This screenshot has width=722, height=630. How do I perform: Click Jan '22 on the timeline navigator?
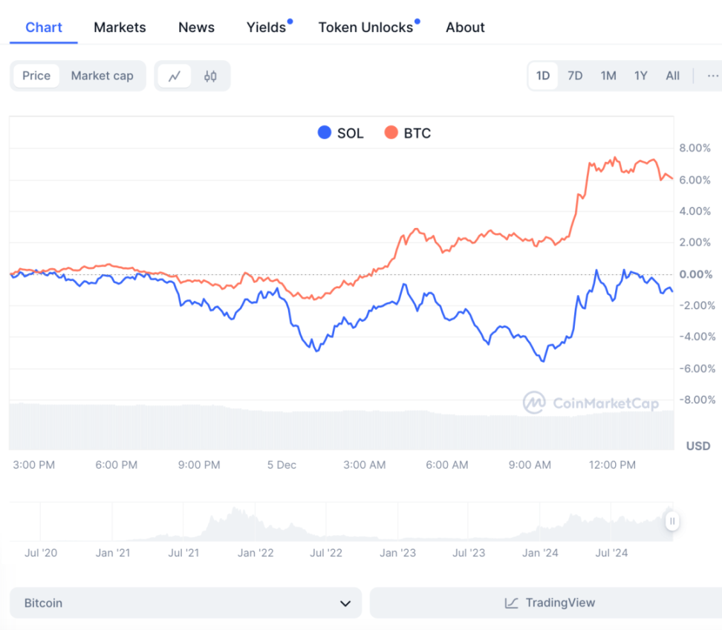point(256,553)
